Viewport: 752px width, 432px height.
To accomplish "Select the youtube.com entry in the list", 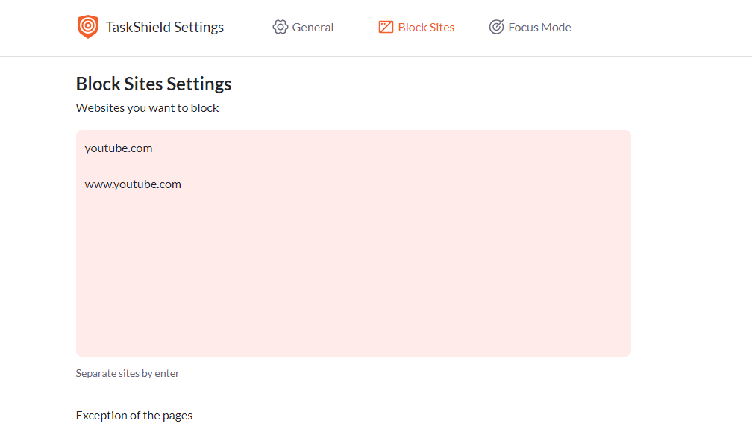I will tap(119, 148).
